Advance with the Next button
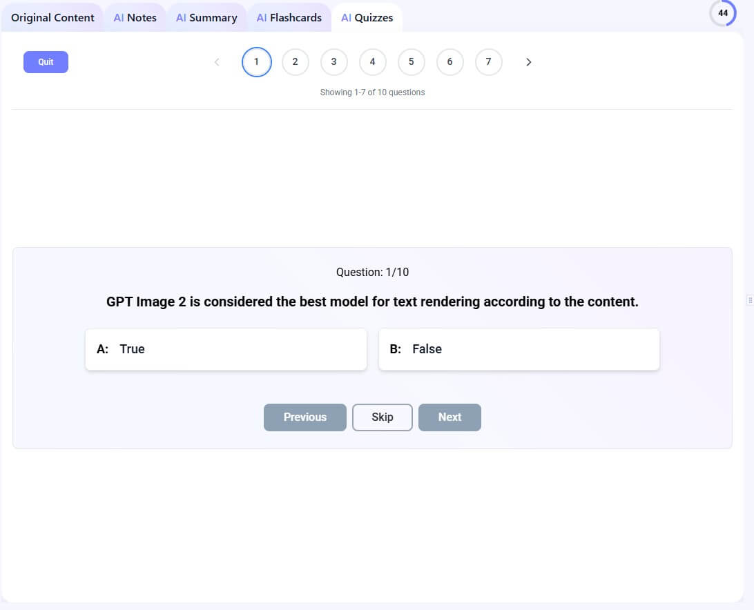754x610 pixels. click(x=449, y=417)
